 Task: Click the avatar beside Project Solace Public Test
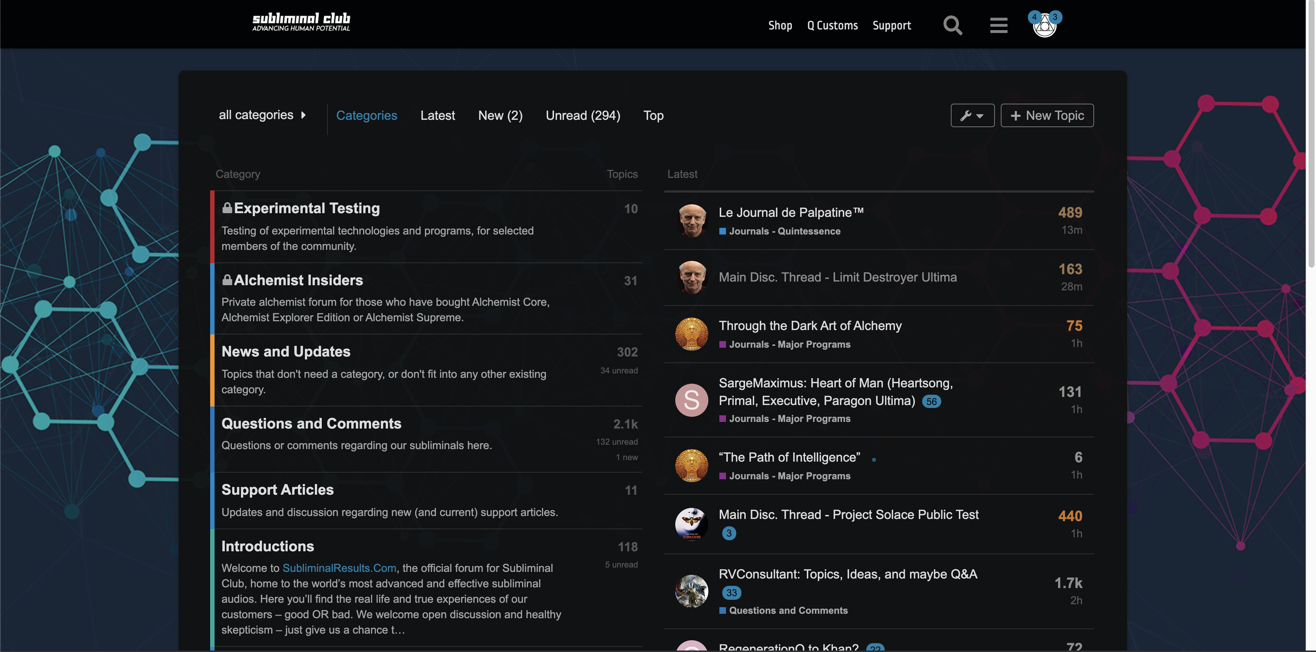692,524
